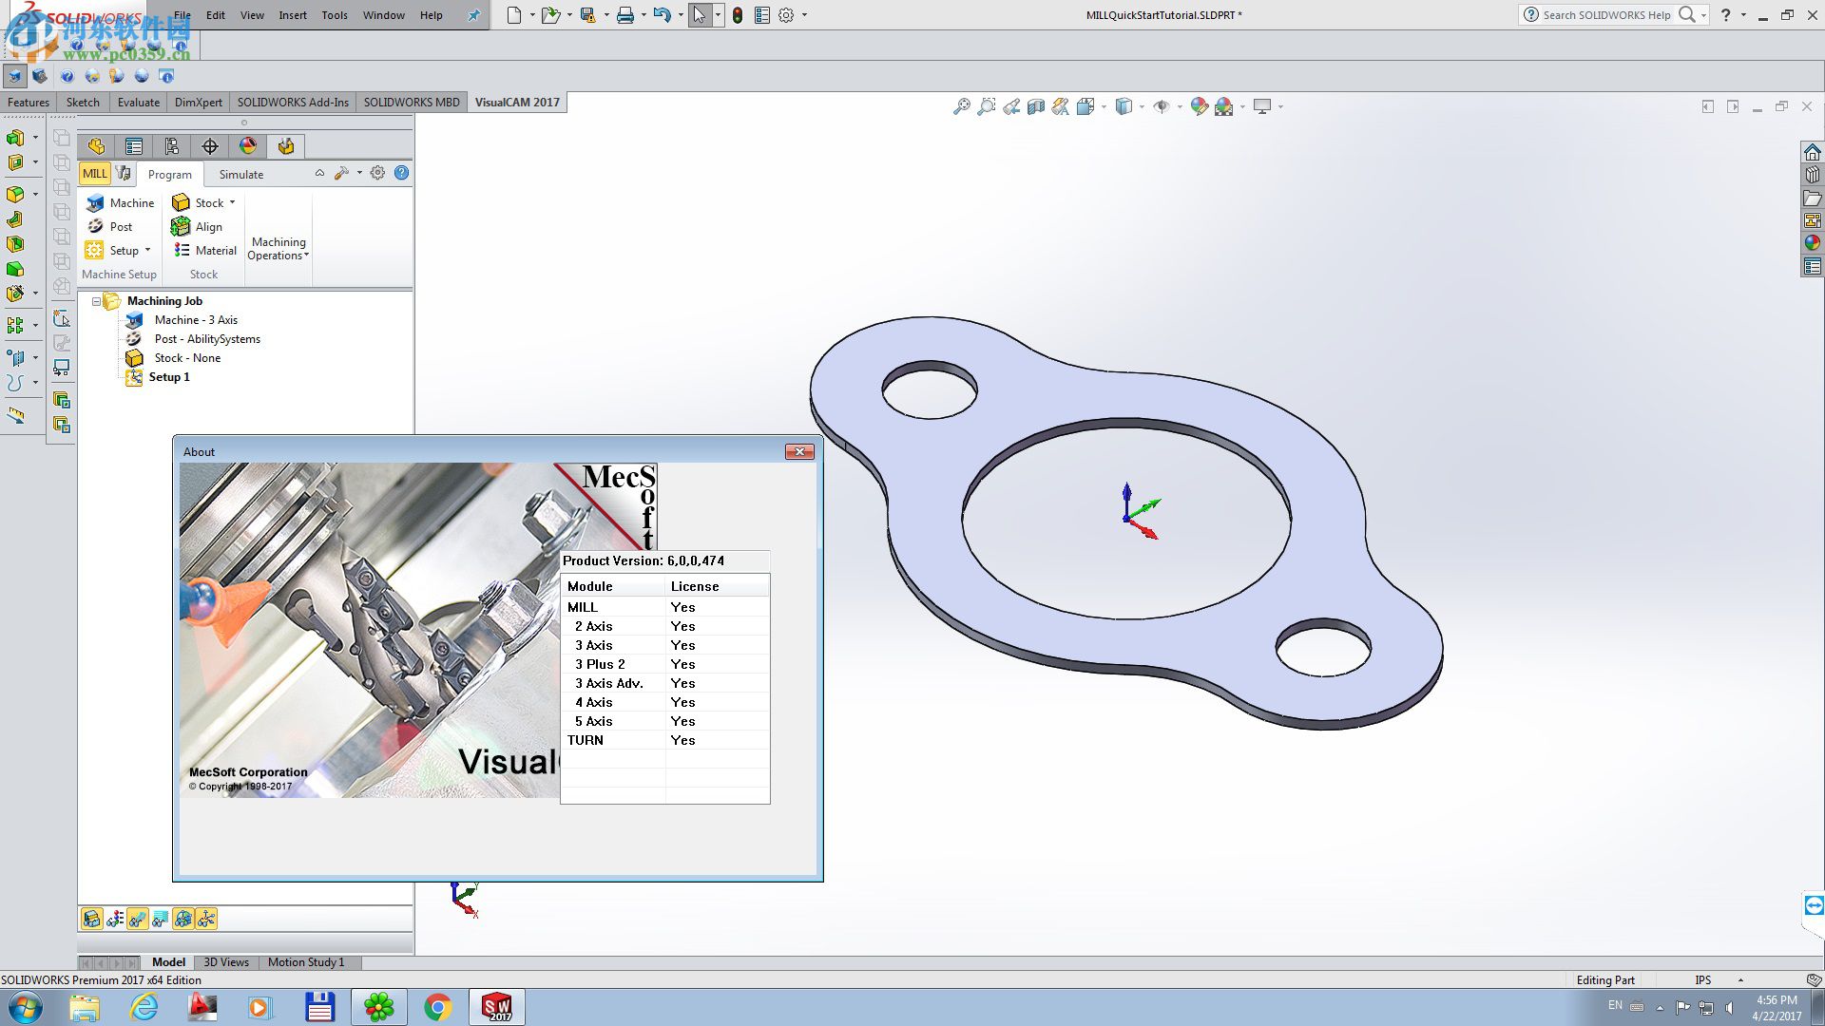Click the Simulate tab in VisualCAM
The width and height of the screenshot is (1825, 1026).
[x=240, y=174]
